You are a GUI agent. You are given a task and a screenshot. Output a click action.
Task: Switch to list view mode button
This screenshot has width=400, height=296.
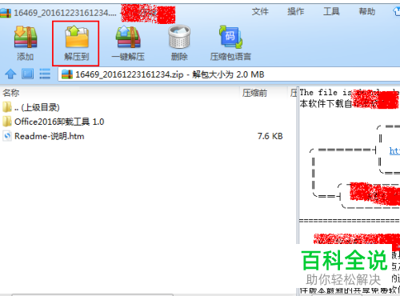pyautogui.click(x=45, y=74)
